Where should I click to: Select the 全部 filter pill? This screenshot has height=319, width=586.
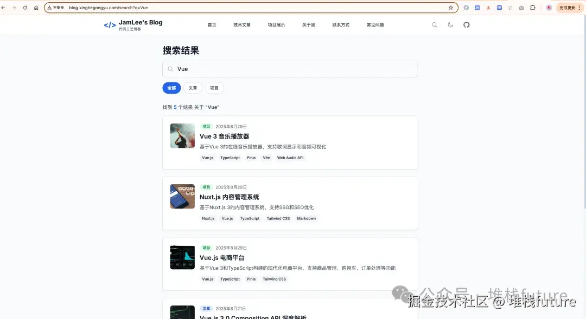tap(171, 88)
